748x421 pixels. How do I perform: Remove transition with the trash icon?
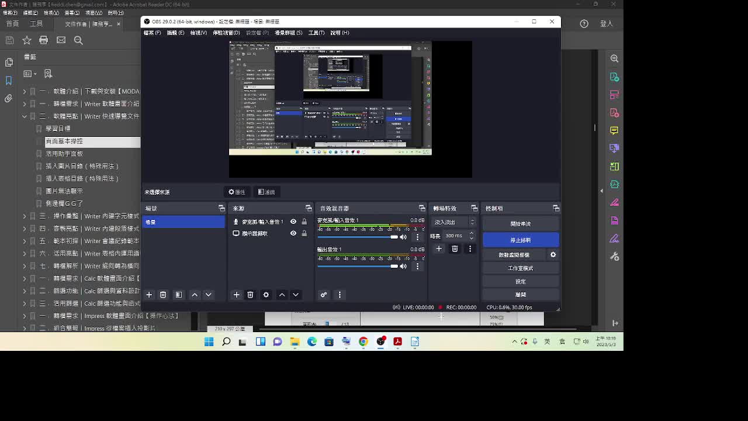tap(455, 249)
